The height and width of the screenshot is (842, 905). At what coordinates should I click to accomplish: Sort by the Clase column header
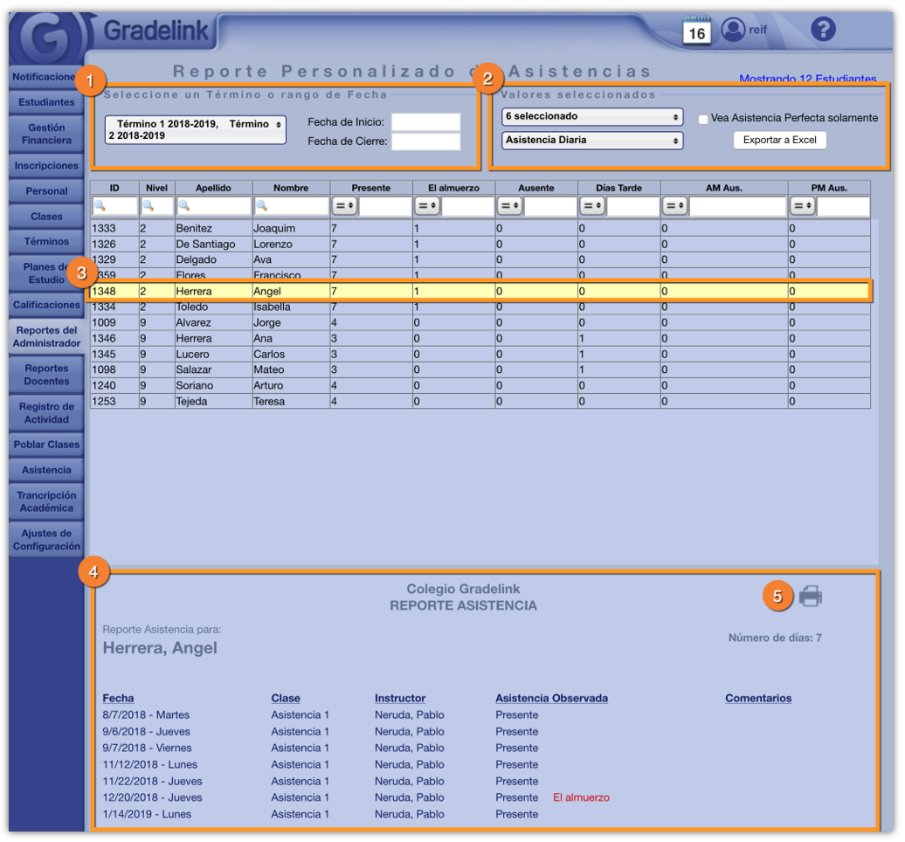[x=286, y=698]
